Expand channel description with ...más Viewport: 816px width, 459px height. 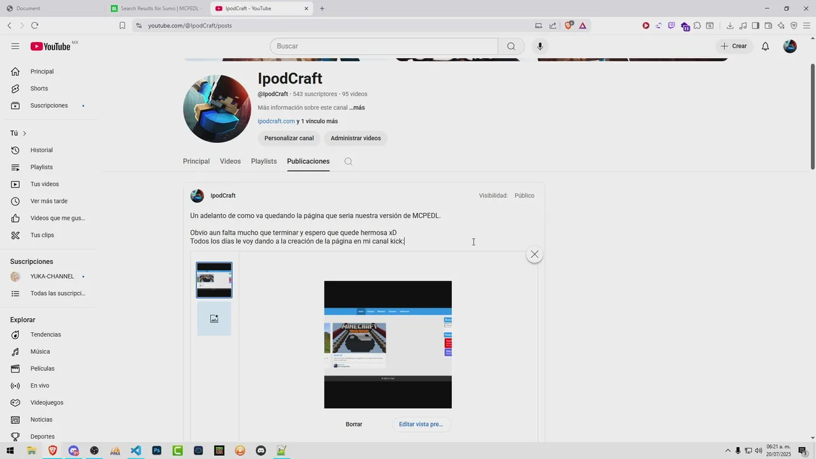point(357,108)
